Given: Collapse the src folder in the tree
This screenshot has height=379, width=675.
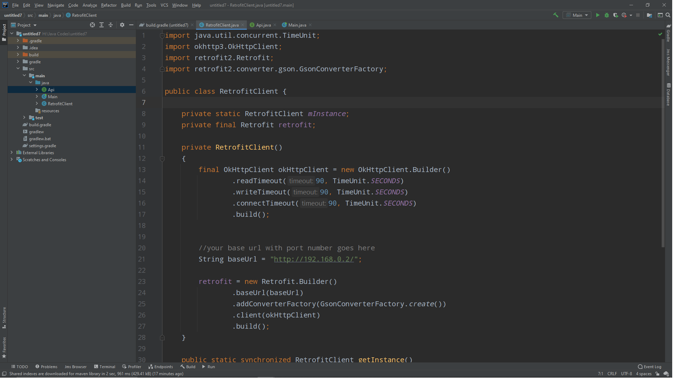Looking at the screenshot, I should point(18,69).
